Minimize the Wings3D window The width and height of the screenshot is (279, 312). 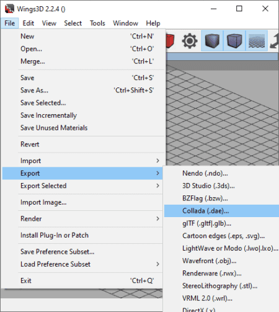(x=213, y=9)
